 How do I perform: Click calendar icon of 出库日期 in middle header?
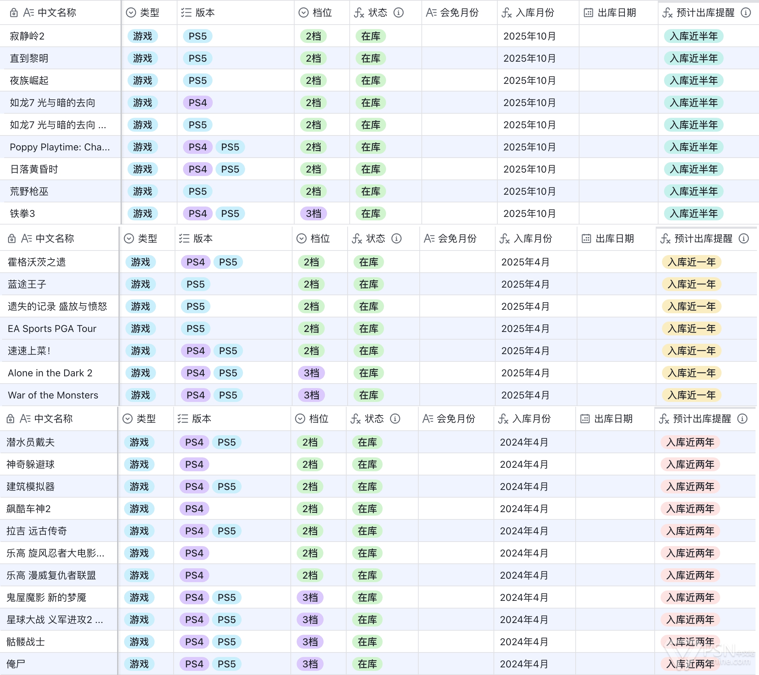(x=586, y=239)
